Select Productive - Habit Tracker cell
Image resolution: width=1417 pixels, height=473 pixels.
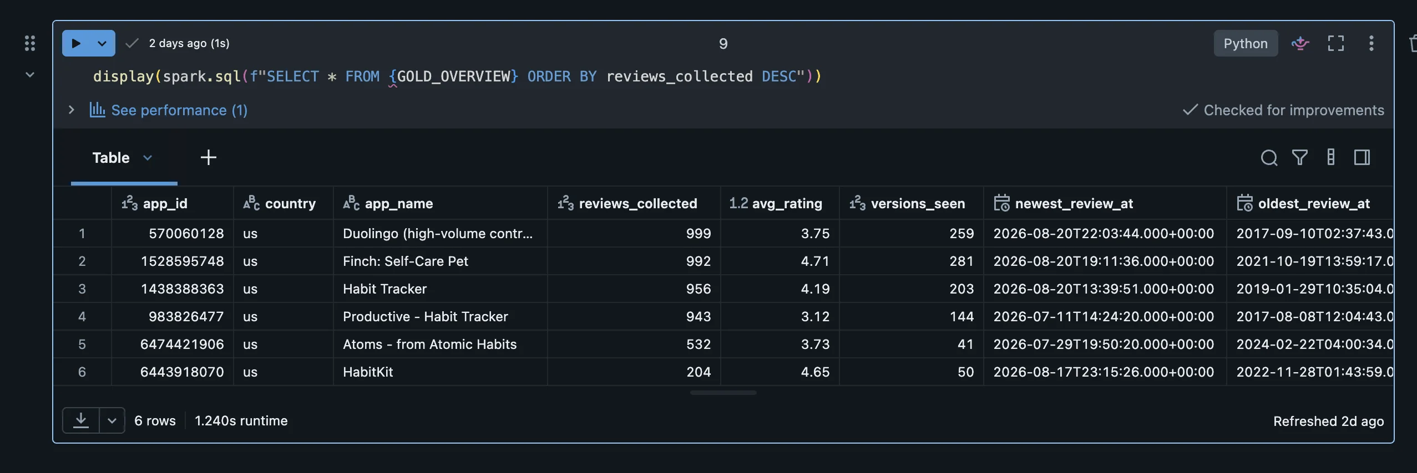(x=440, y=316)
